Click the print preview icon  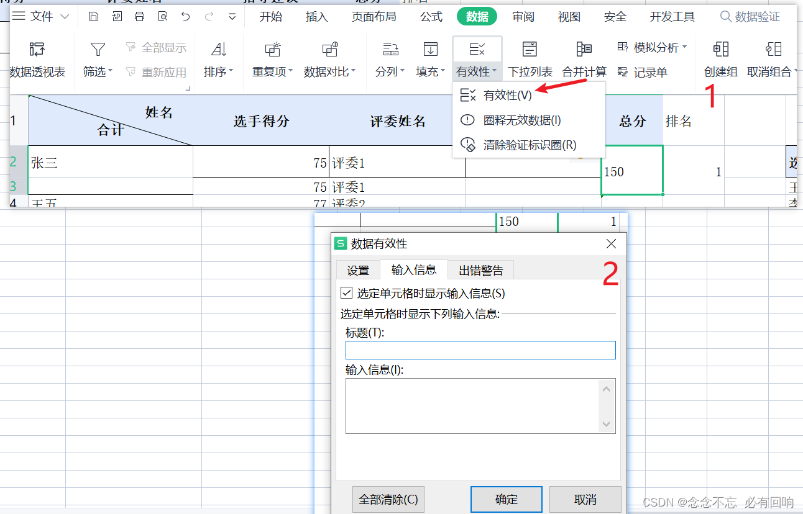coord(162,17)
